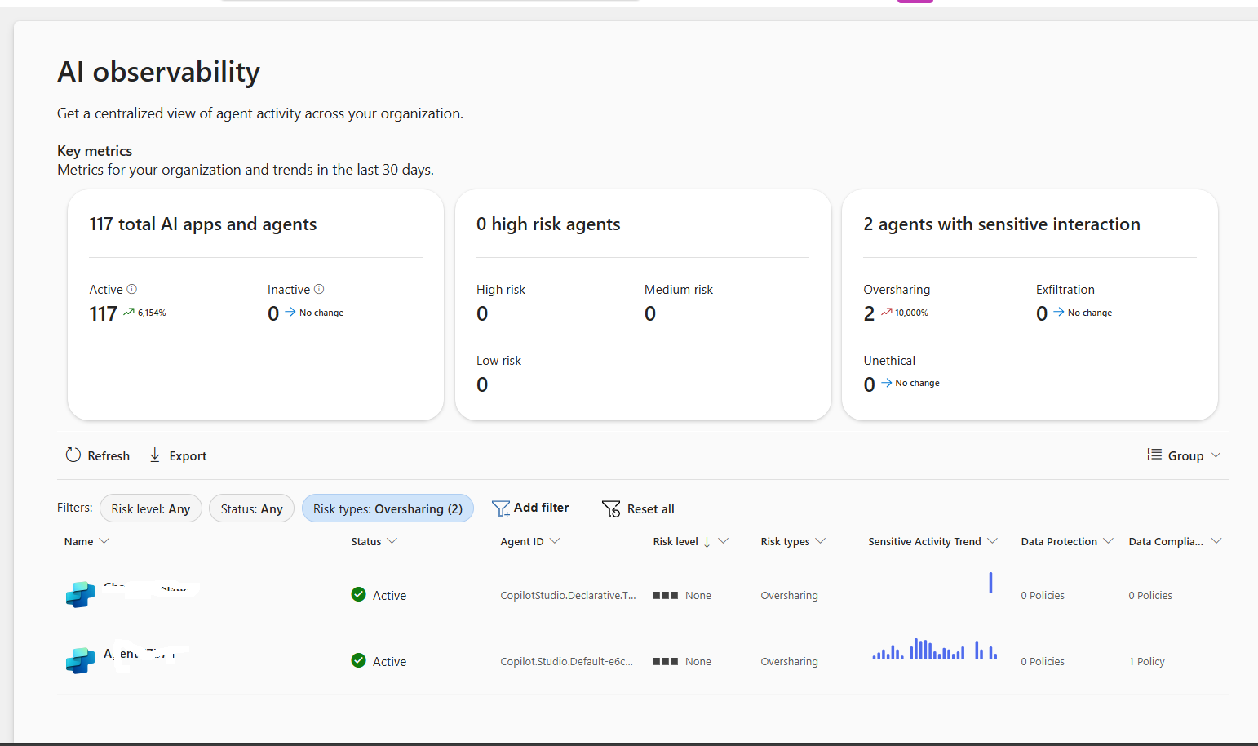Expand the Name column header chevron

pyautogui.click(x=104, y=541)
